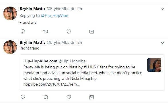Retweet the 'Fraud a s' tweet

click(46, 31)
